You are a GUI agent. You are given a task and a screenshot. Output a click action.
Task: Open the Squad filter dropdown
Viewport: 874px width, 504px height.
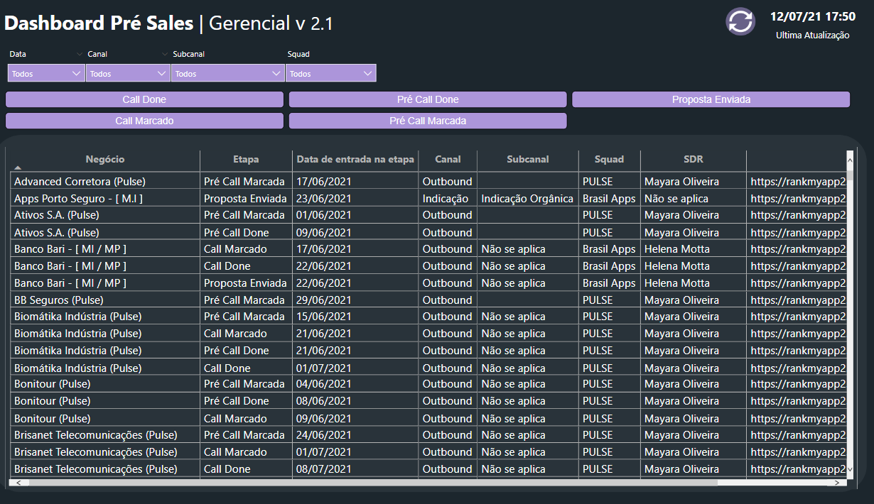point(330,73)
